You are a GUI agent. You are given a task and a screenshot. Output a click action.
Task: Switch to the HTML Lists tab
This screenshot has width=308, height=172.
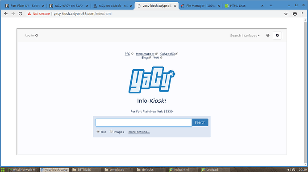(244, 6)
